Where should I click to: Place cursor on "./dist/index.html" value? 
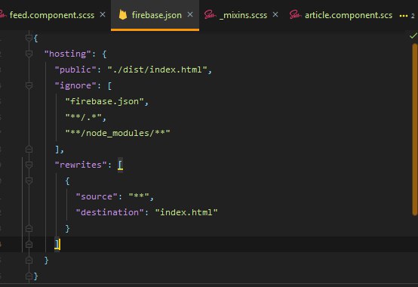157,69
